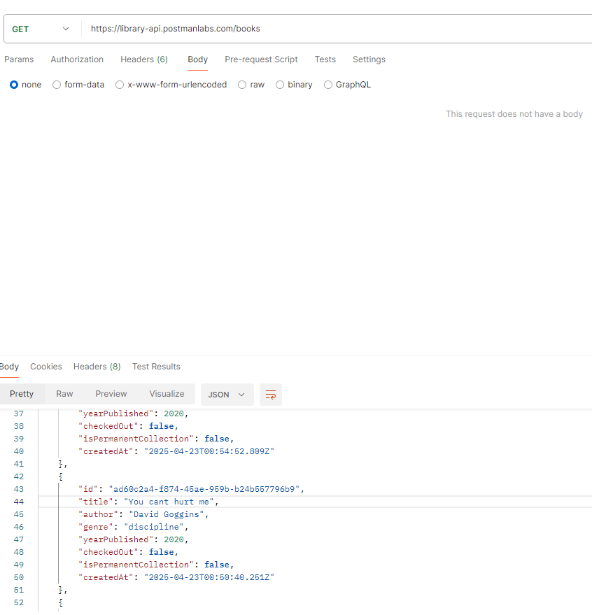This screenshot has width=592, height=615.
Task: Show the response Cookies tab
Action: click(46, 367)
